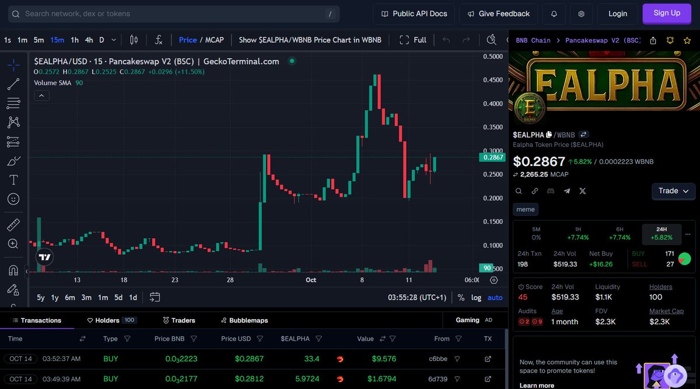Open the Type column filter
Image resolution: width=700 pixels, height=389 pixels.
pyautogui.click(x=127, y=338)
